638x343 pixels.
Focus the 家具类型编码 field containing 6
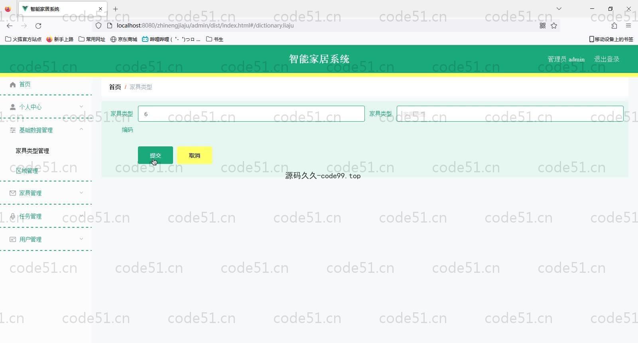pos(251,114)
